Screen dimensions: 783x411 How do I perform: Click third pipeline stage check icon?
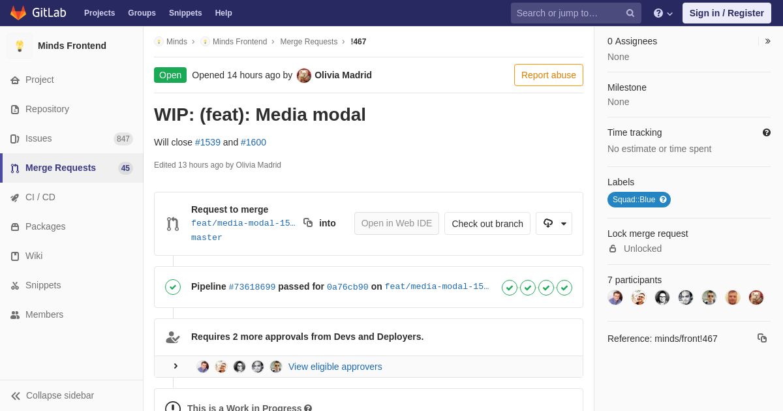546,288
